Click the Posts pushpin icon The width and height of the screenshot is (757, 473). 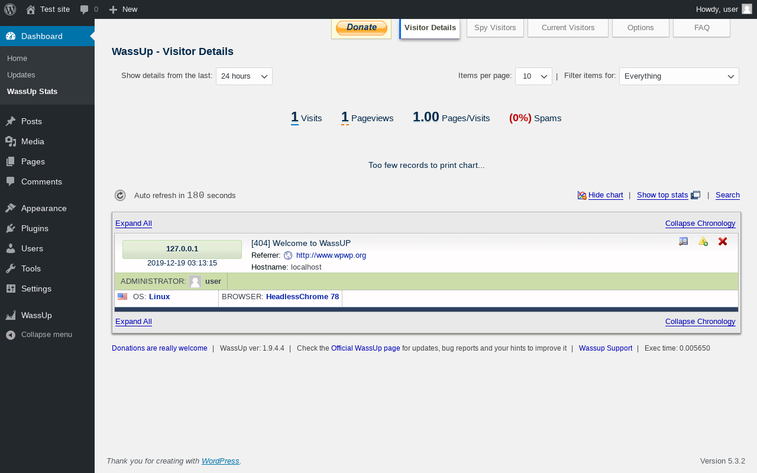pos(11,121)
